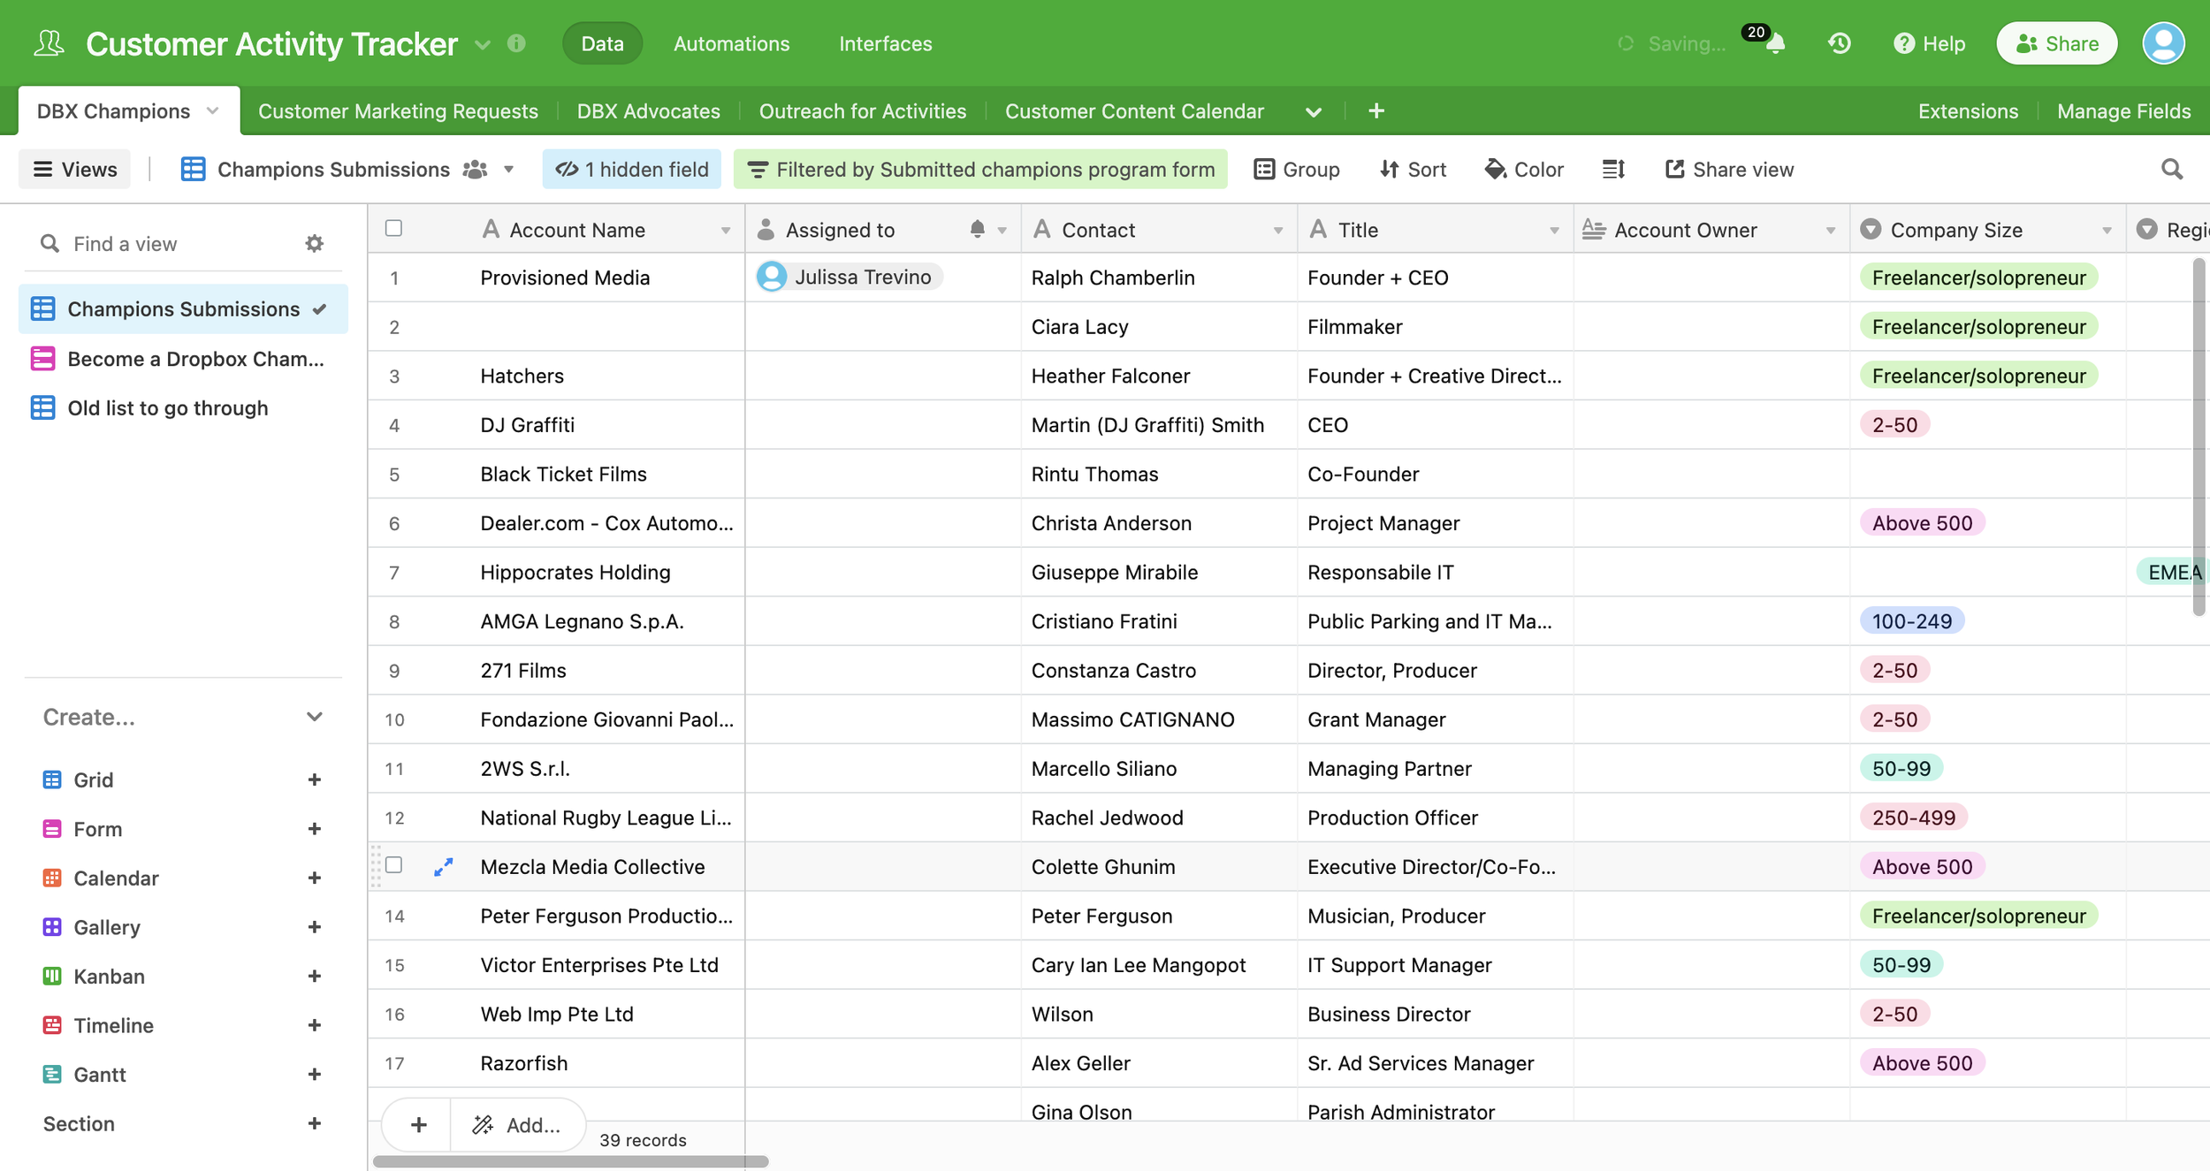Add a blank record with plus button

(x=418, y=1125)
